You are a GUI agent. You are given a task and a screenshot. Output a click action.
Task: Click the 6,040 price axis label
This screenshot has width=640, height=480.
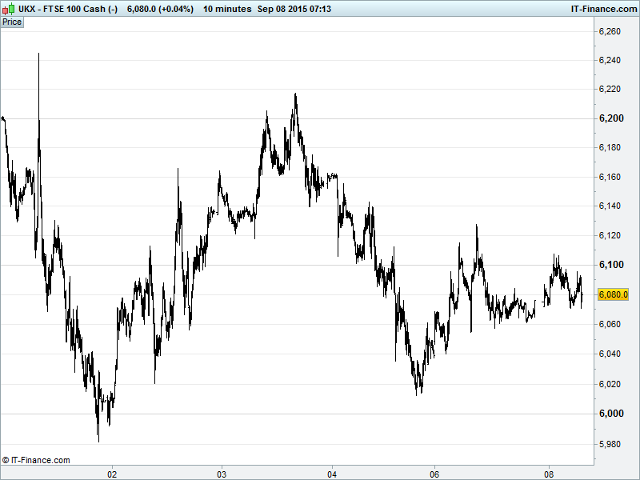tap(611, 354)
